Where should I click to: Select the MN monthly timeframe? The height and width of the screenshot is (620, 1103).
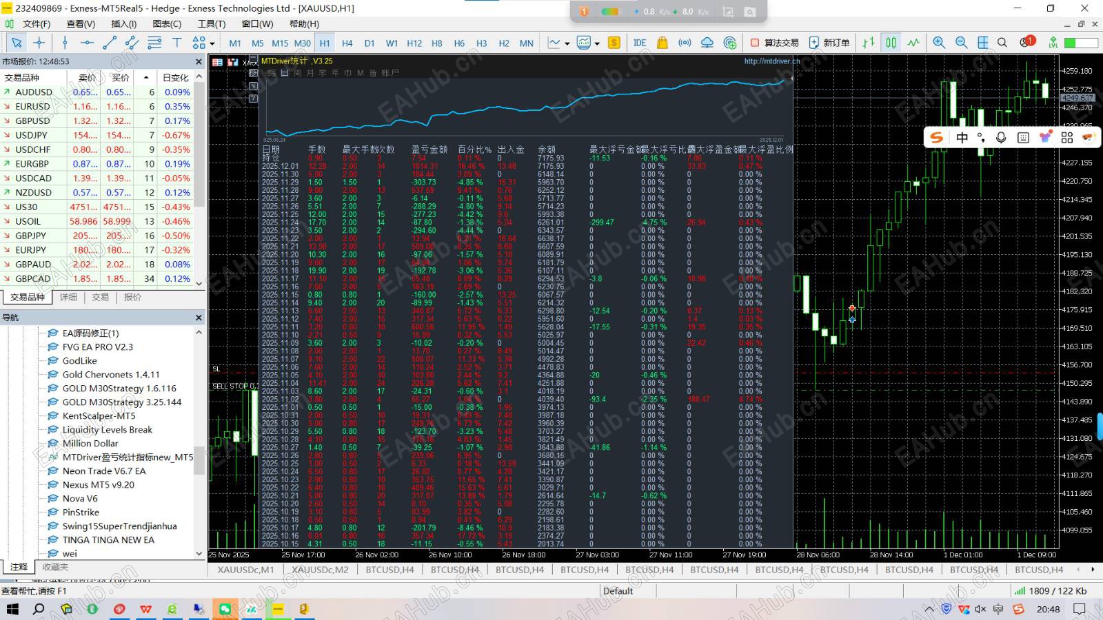pyautogui.click(x=527, y=43)
